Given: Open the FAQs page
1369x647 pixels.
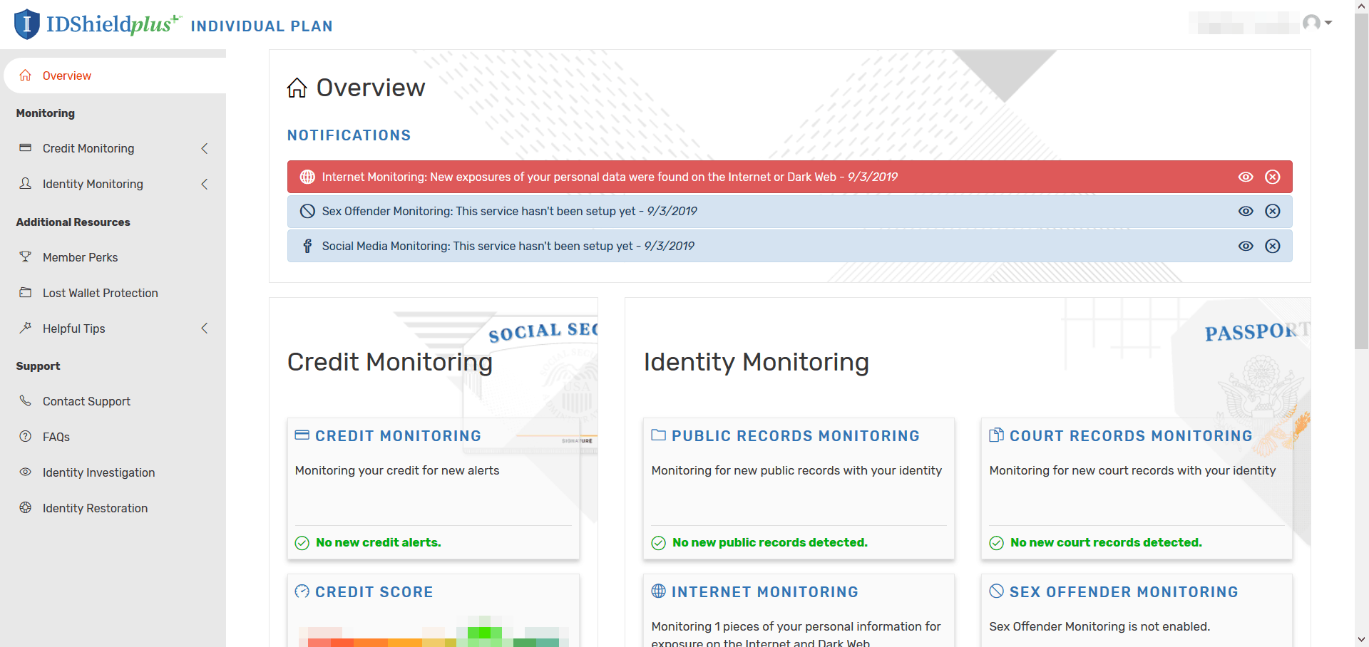Looking at the screenshot, I should (x=56, y=437).
